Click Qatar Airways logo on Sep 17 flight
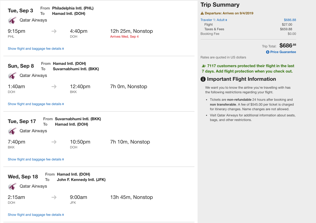Image resolution: width=316 pixels, height=223 pixels. [12, 131]
